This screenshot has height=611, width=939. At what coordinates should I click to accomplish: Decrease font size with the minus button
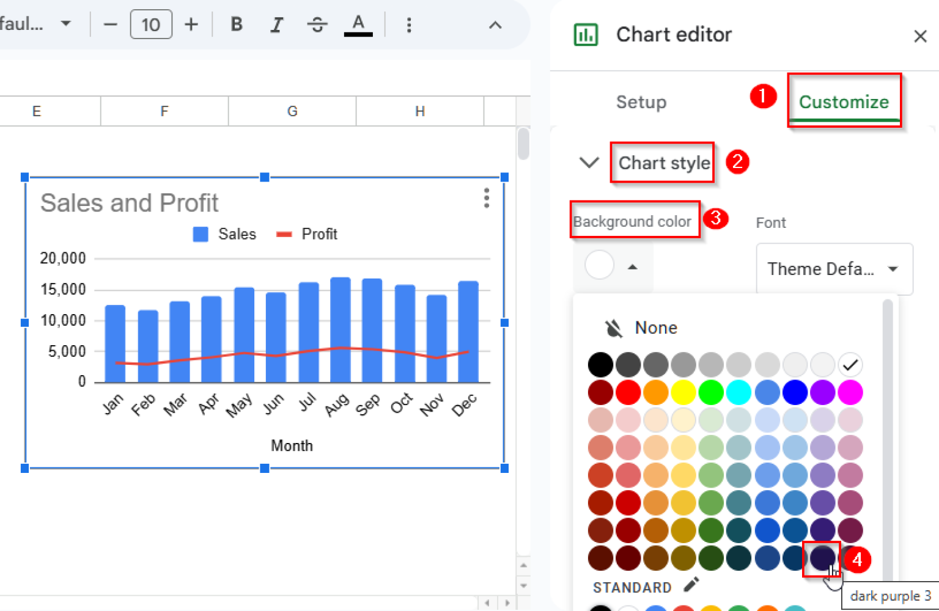(110, 24)
